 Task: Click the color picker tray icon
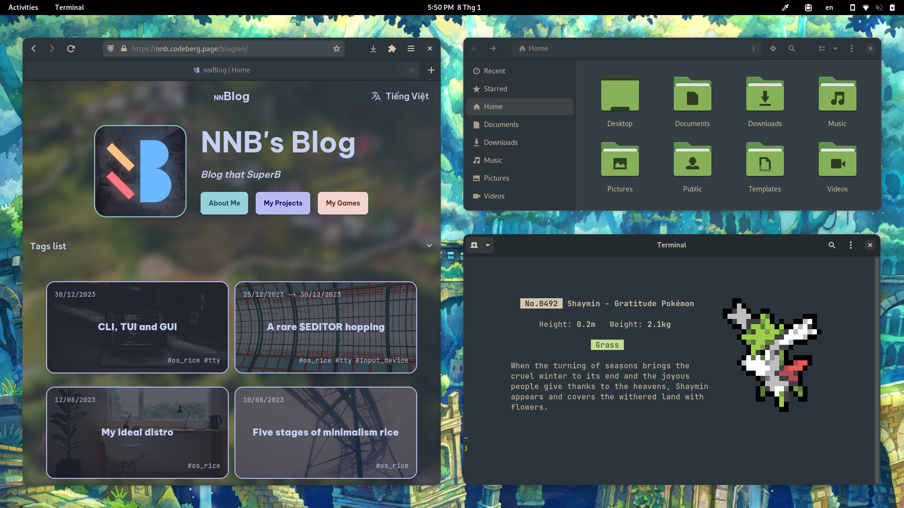pos(785,8)
